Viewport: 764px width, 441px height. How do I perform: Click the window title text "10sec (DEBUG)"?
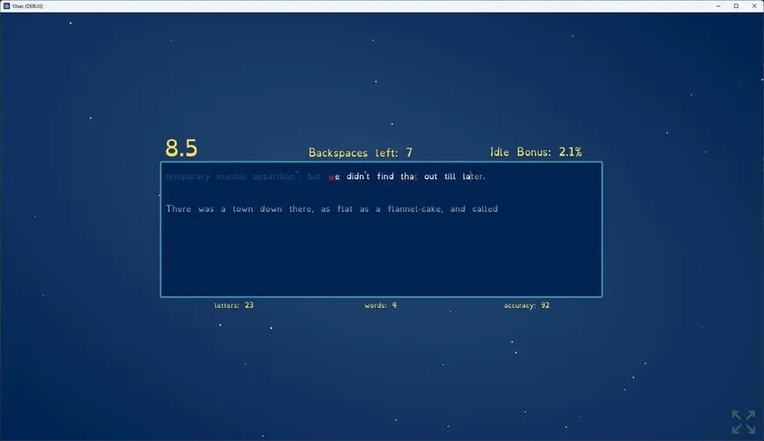28,5
